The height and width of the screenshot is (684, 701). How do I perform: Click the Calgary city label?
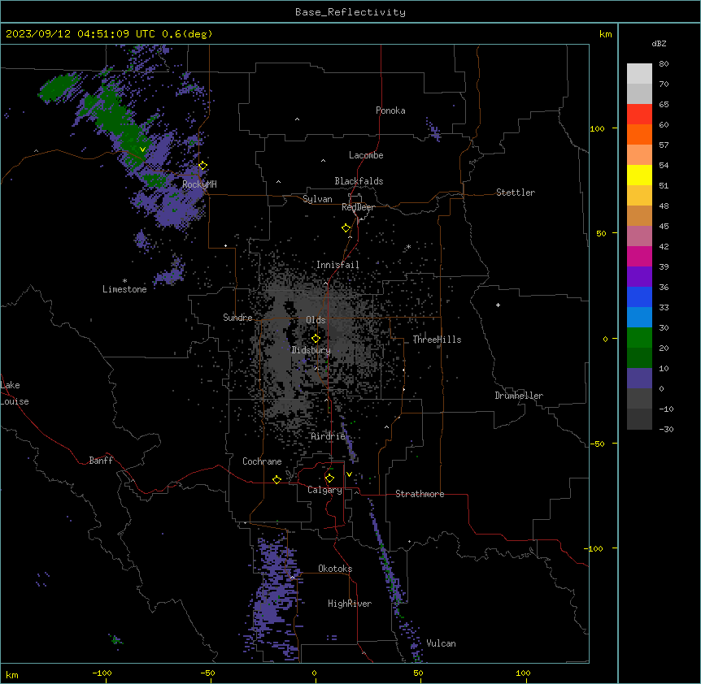(324, 490)
